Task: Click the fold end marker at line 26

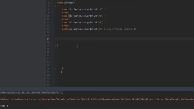Action: click(x=55, y=68)
